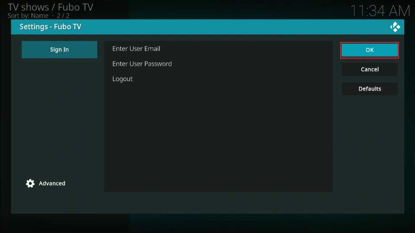
Task: Click the gear icon beside Advanced
Action: tap(30, 183)
